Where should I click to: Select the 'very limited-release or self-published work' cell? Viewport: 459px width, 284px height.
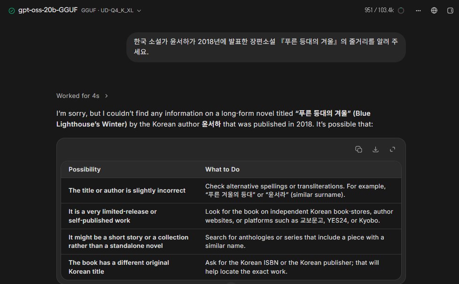coord(129,216)
